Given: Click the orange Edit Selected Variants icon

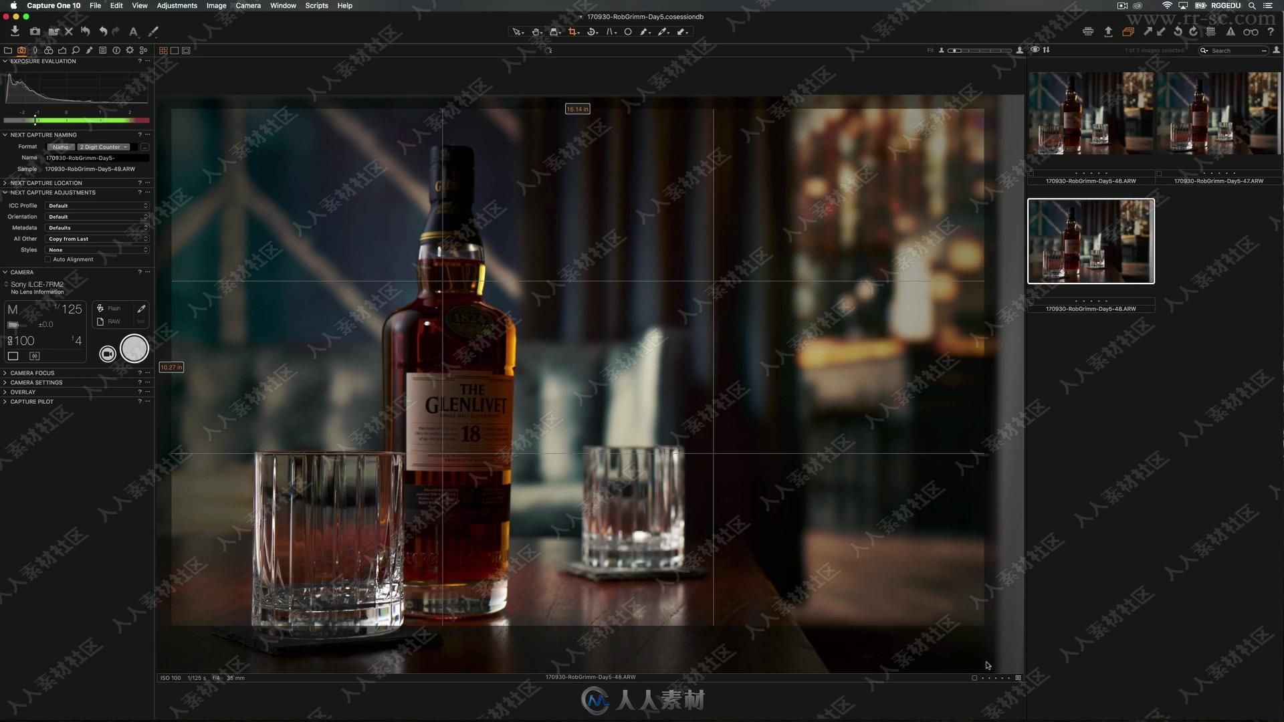Looking at the screenshot, I should click(x=1128, y=31).
